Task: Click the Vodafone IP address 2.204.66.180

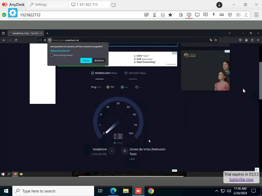Action: (99, 154)
